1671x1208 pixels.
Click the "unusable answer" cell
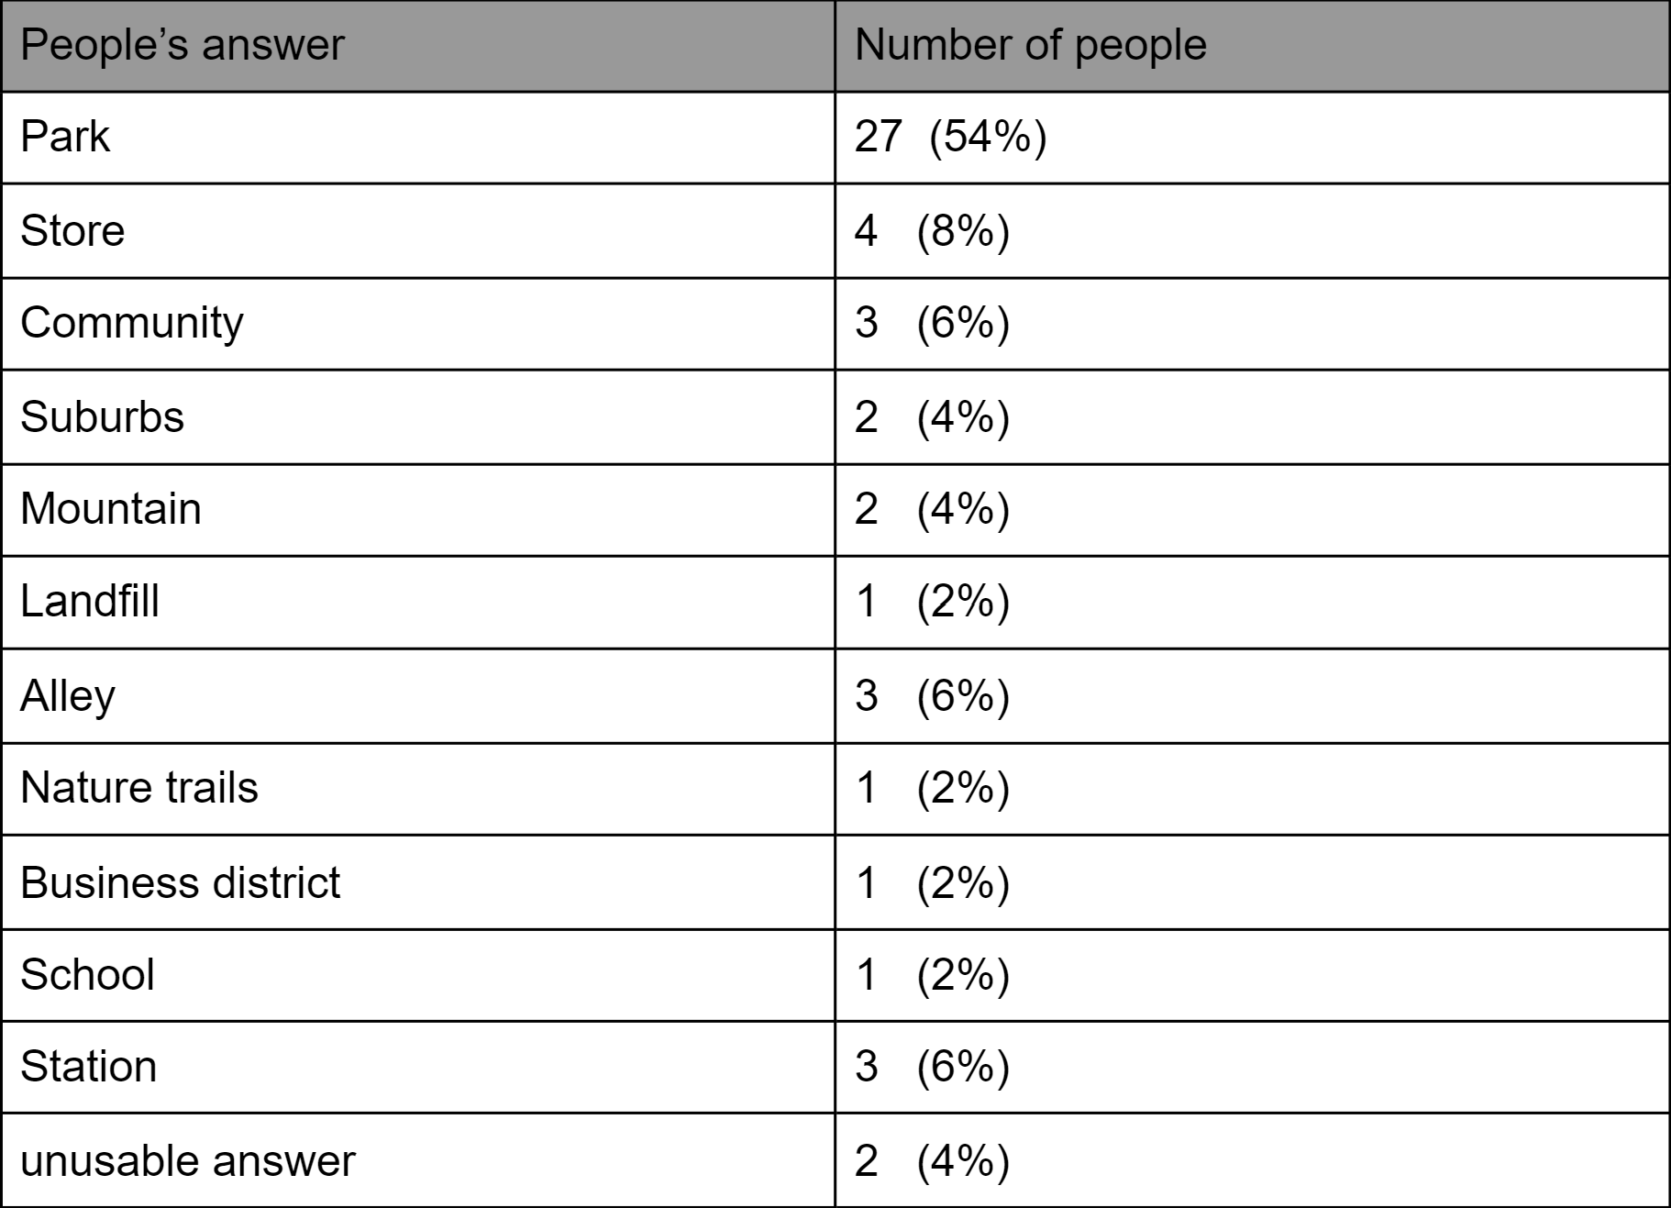(188, 1160)
